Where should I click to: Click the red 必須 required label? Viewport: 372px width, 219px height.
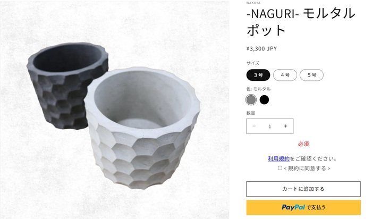303,144
